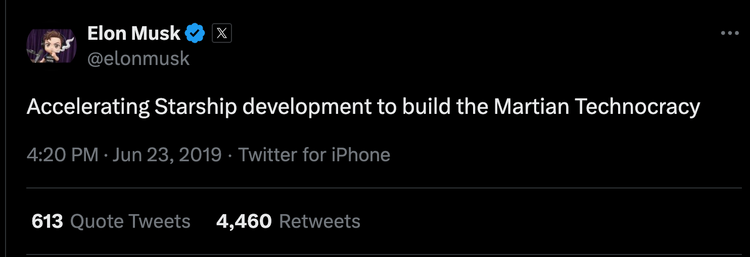This screenshot has height=257, width=750.
Task: Open the Retweets list label
Action: (x=320, y=221)
